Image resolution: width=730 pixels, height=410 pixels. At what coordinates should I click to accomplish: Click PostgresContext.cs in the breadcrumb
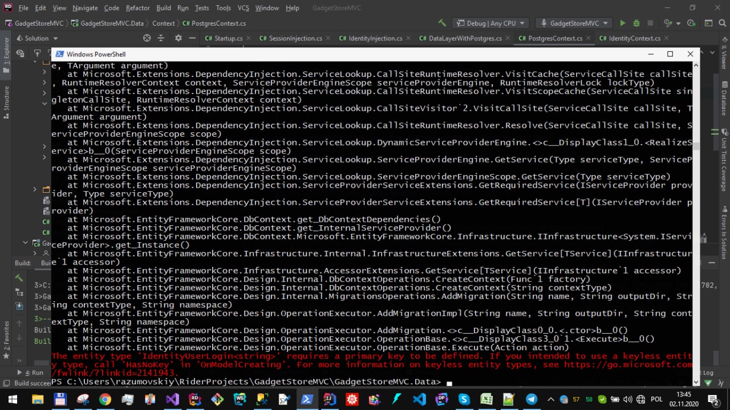point(214,23)
